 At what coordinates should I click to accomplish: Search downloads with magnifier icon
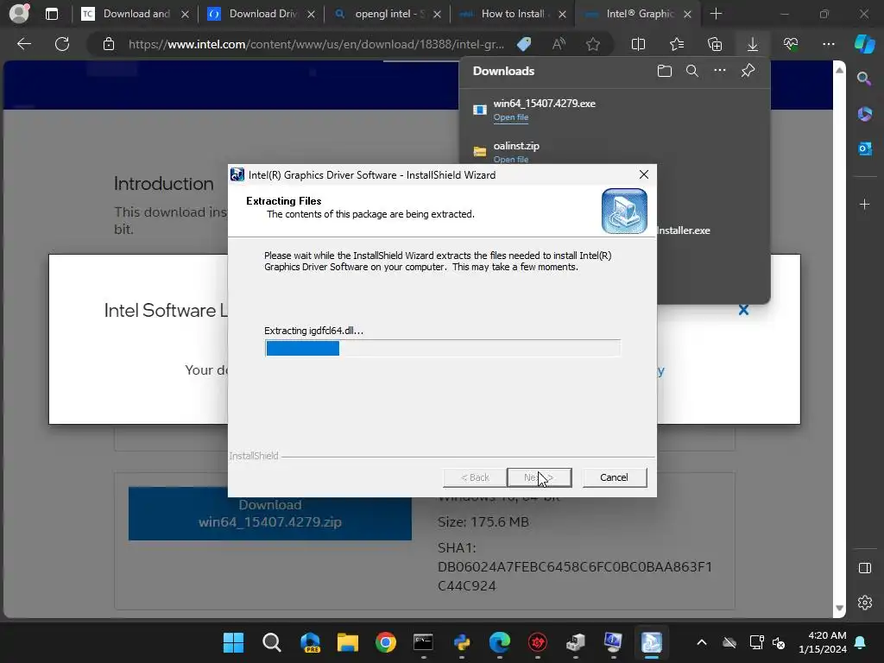click(692, 71)
